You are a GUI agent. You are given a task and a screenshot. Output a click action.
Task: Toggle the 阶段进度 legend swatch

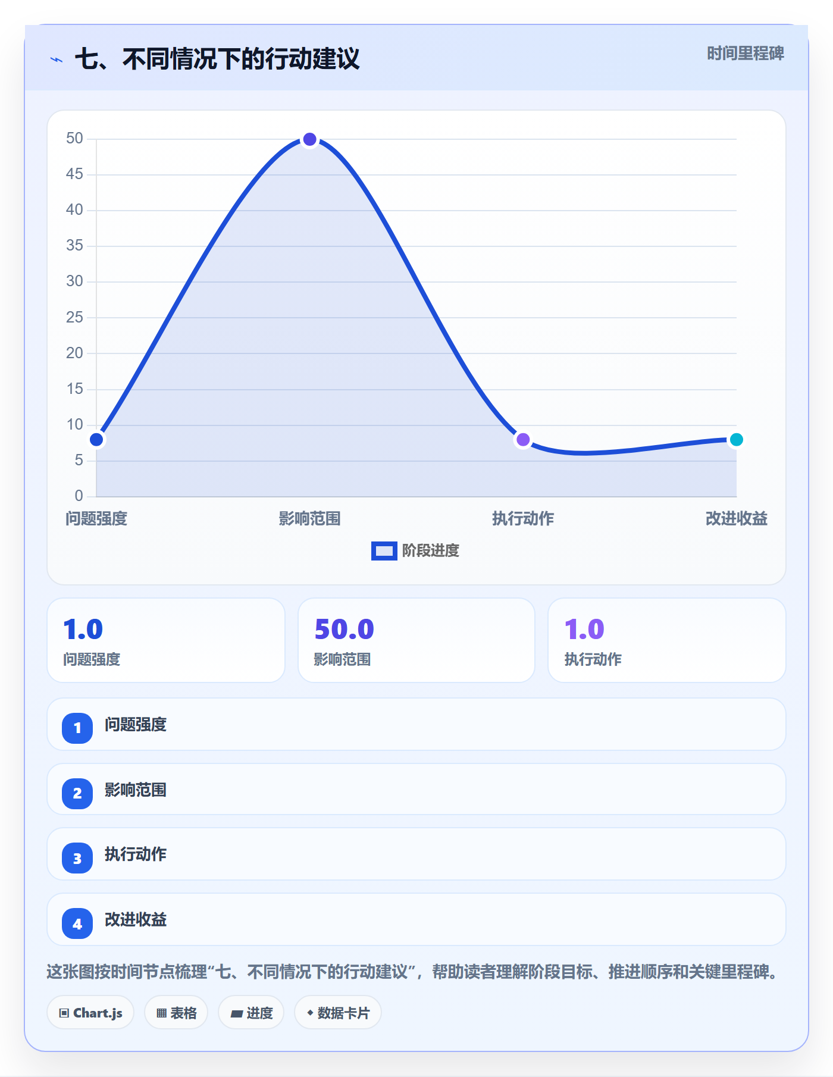point(384,551)
